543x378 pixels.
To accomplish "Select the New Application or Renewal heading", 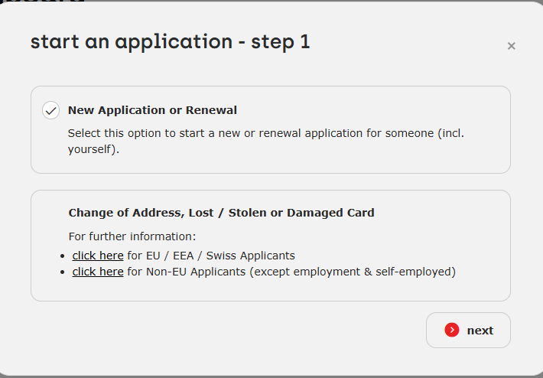I will pyautogui.click(x=152, y=110).
